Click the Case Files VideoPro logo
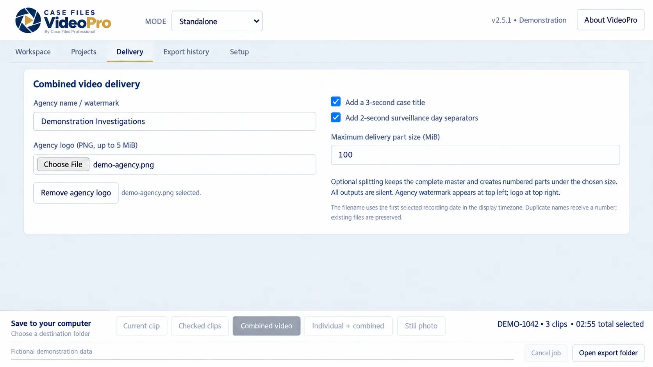Screen dimensions: 653x367 tap(63, 21)
